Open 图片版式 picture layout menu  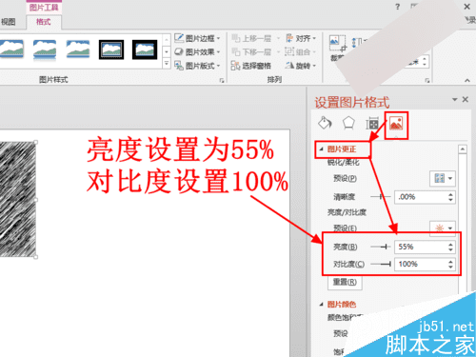point(197,66)
